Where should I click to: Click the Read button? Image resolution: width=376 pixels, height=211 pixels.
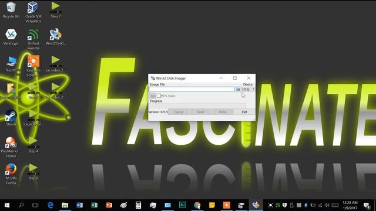coord(200,112)
